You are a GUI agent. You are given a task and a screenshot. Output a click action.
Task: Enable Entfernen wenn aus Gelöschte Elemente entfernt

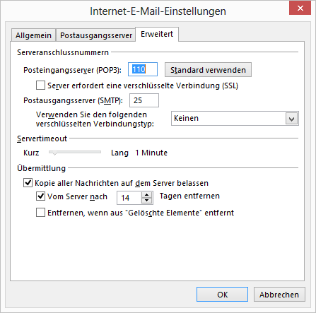[x=40, y=213]
